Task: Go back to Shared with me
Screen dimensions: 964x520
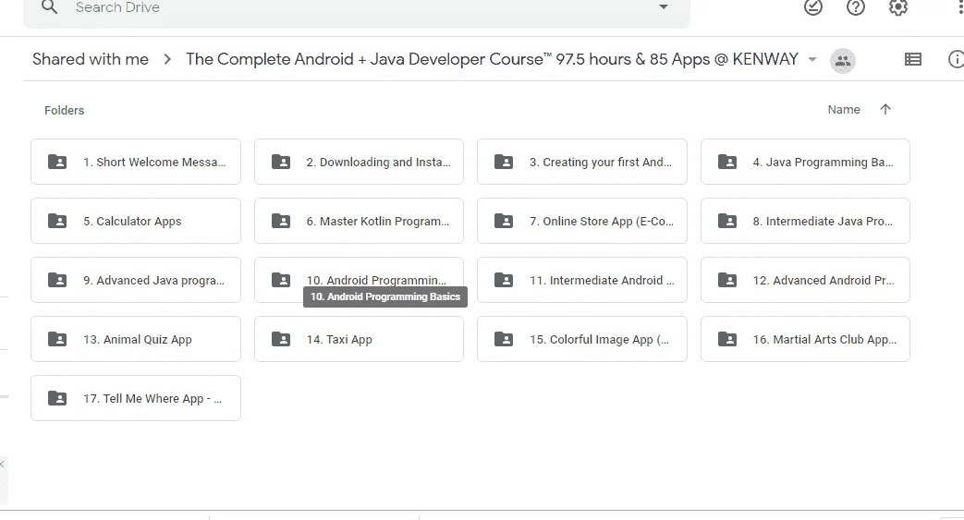Action: (x=91, y=59)
